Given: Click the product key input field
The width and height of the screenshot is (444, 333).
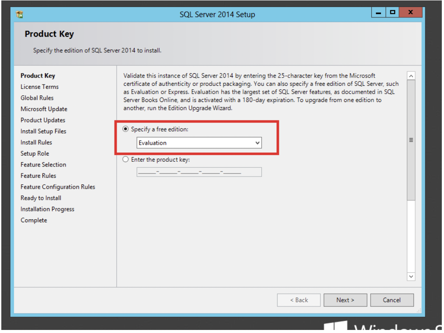Looking at the screenshot, I should coord(199,172).
